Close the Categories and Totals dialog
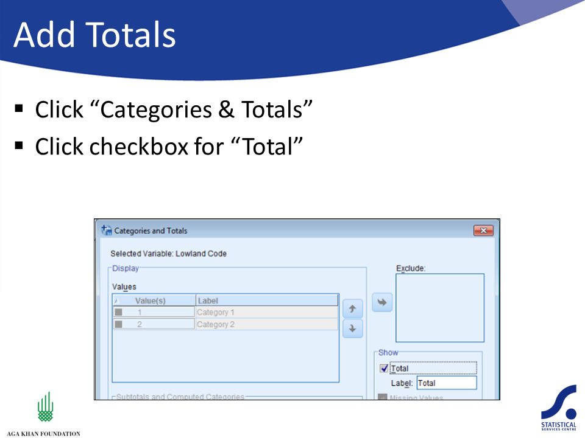Image resolution: width=585 pixels, height=438 pixels. coord(483,231)
